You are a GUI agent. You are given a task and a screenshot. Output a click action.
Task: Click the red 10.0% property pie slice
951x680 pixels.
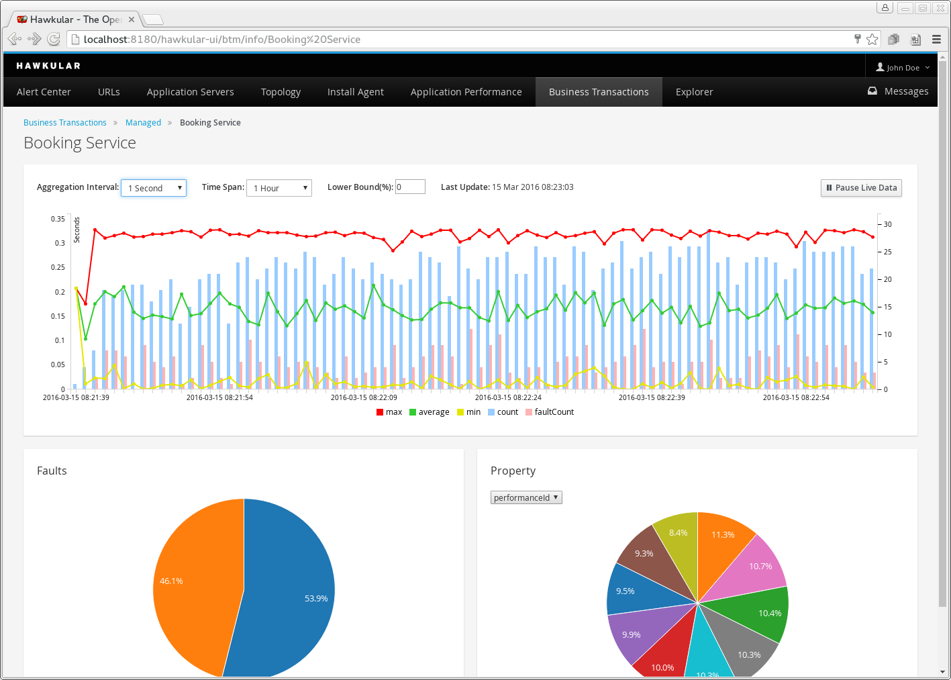[x=668, y=654]
